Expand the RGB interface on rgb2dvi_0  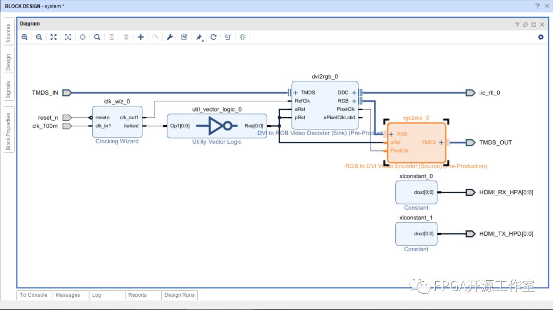click(x=391, y=134)
